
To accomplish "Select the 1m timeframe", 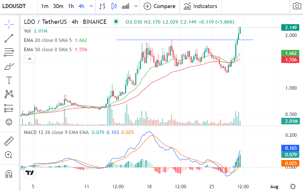I will 45,6.
